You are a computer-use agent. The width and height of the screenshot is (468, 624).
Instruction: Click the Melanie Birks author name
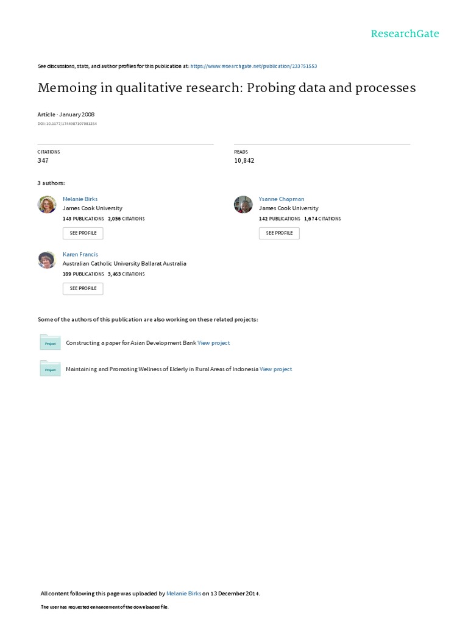(x=80, y=199)
